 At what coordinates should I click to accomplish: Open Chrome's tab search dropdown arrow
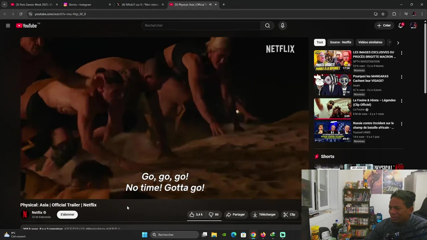(4, 5)
